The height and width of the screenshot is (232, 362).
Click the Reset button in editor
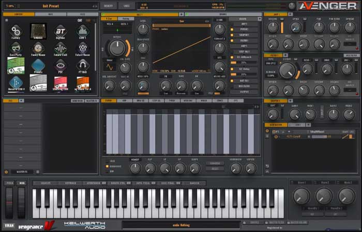[x=215, y=169]
